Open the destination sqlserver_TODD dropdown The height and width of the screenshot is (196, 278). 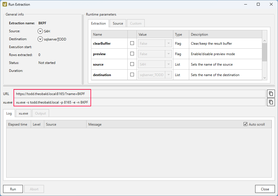169,75
